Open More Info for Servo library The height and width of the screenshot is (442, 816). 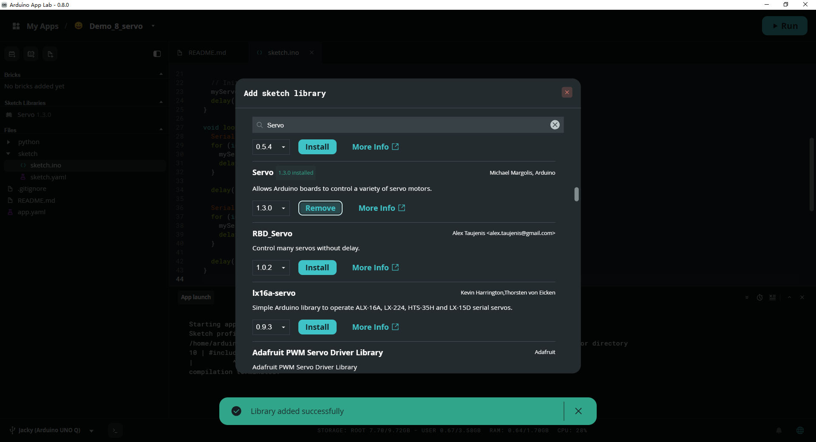tap(382, 208)
